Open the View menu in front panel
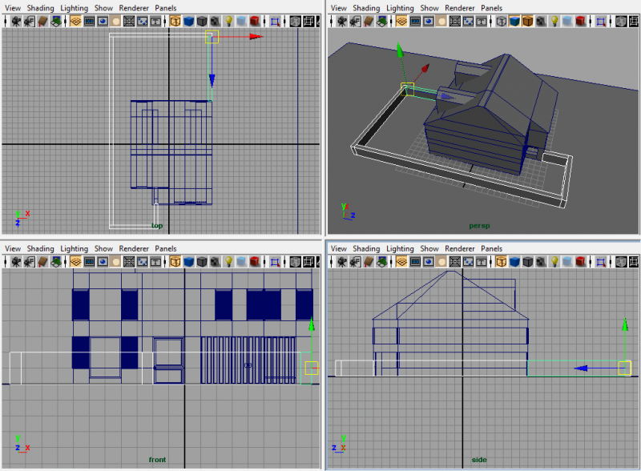The image size is (641, 471). [x=13, y=249]
